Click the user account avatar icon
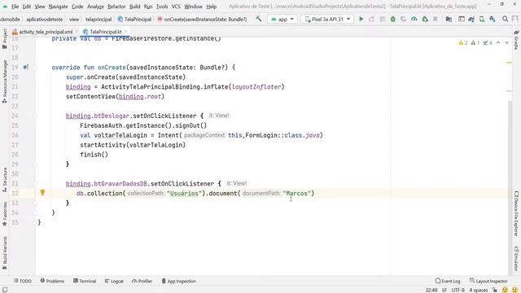This screenshot has width=521, height=293. [x=515, y=20]
